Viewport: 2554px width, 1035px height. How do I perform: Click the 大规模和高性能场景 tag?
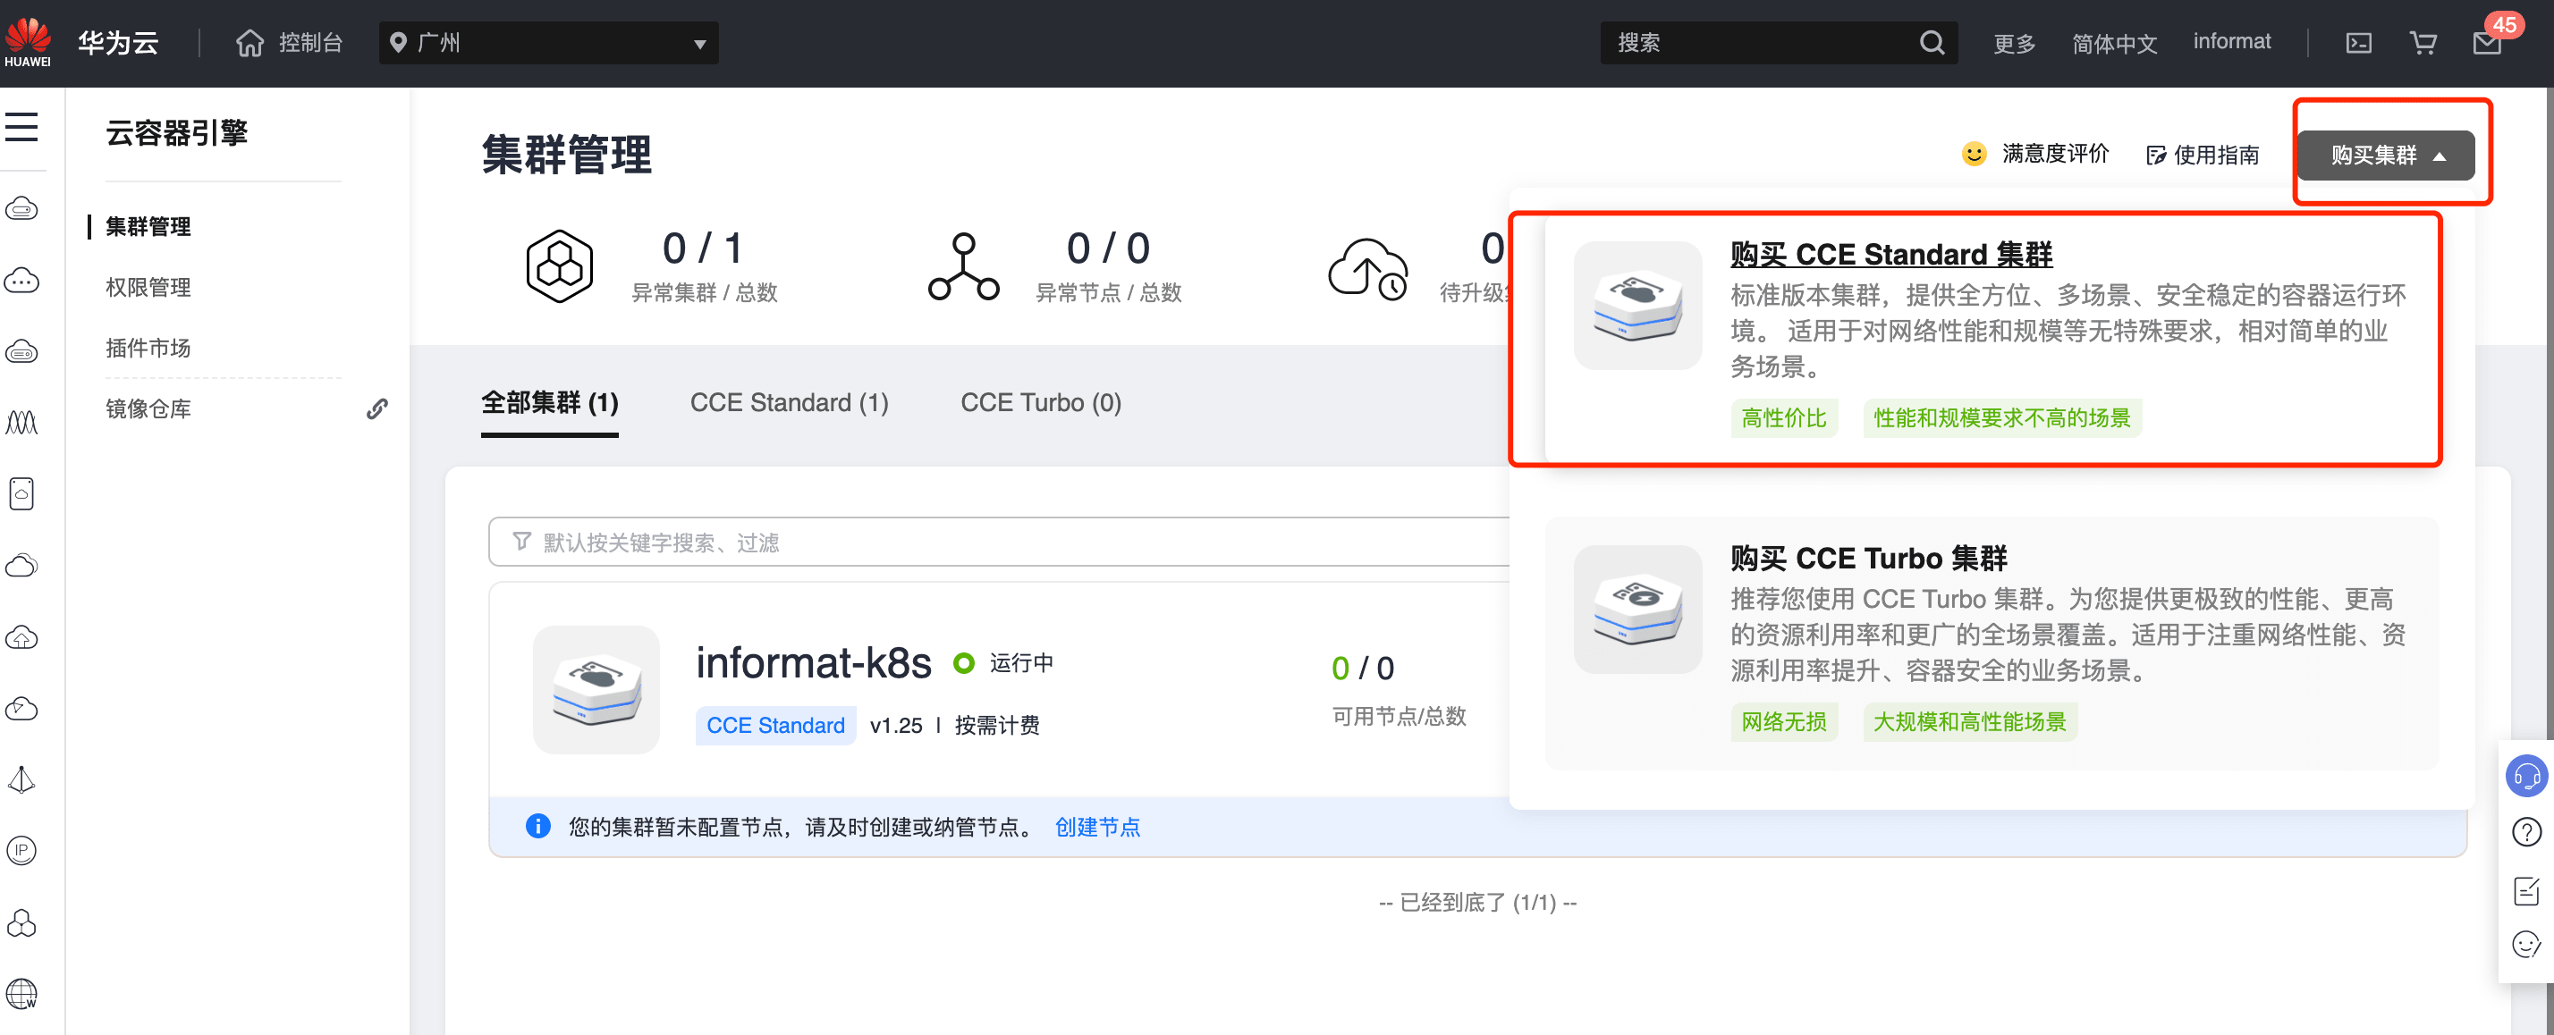pyautogui.click(x=1969, y=721)
